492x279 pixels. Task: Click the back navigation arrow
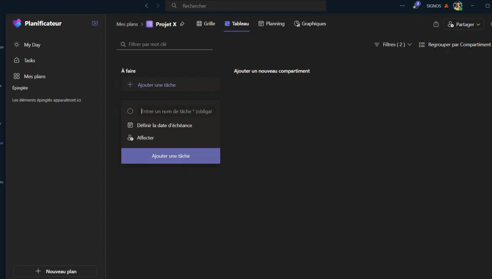click(146, 6)
